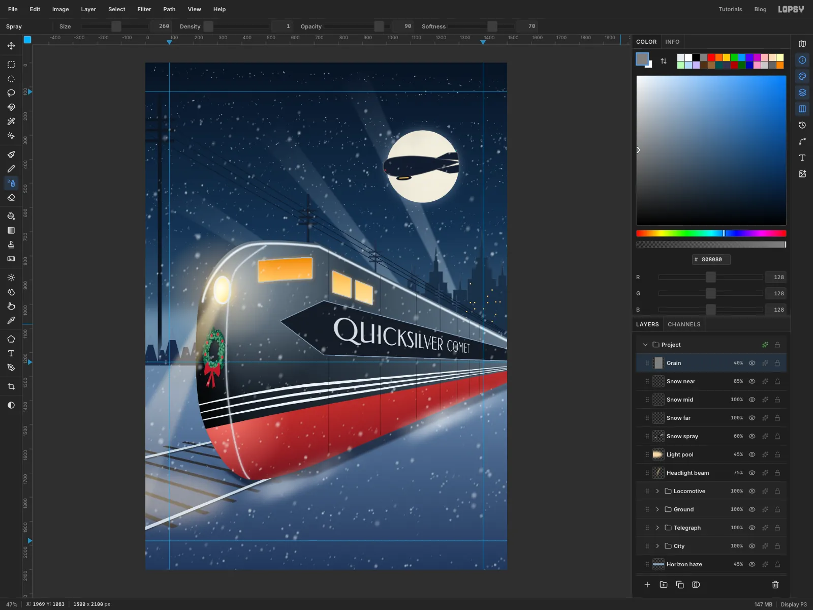Toggle visibility of Light pool layer
813x610 pixels.
coord(752,454)
